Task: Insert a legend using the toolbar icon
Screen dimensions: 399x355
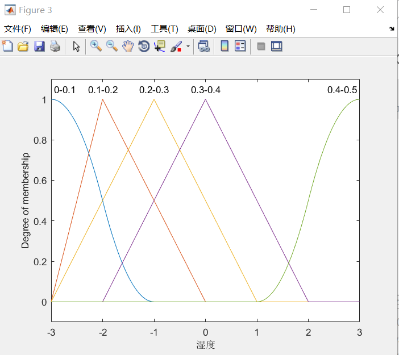Action: point(240,46)
